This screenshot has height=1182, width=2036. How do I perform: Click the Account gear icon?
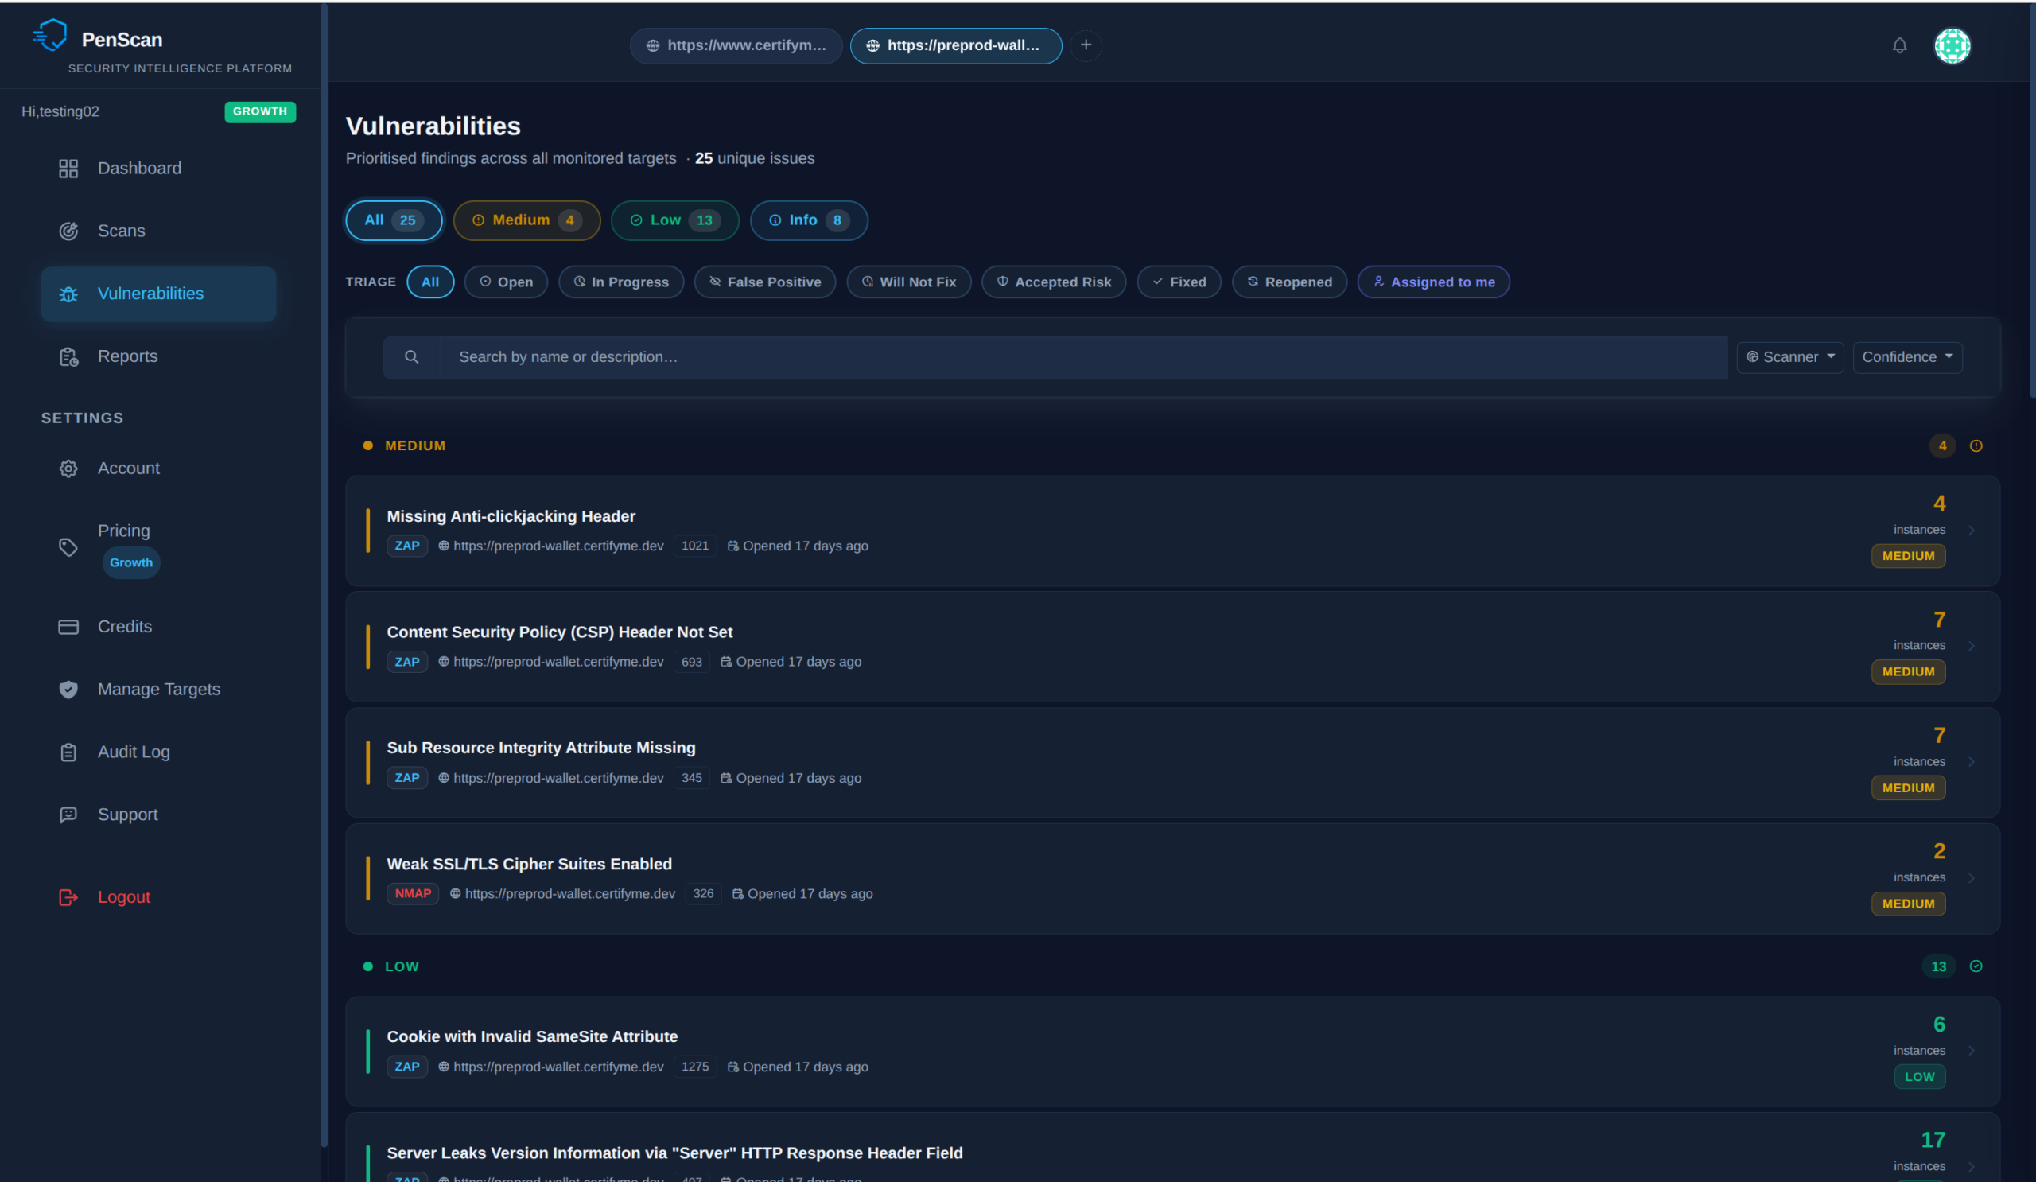[68, 469]
